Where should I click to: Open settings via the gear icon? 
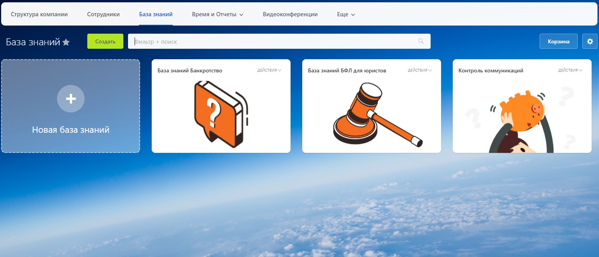click(590, 41)
